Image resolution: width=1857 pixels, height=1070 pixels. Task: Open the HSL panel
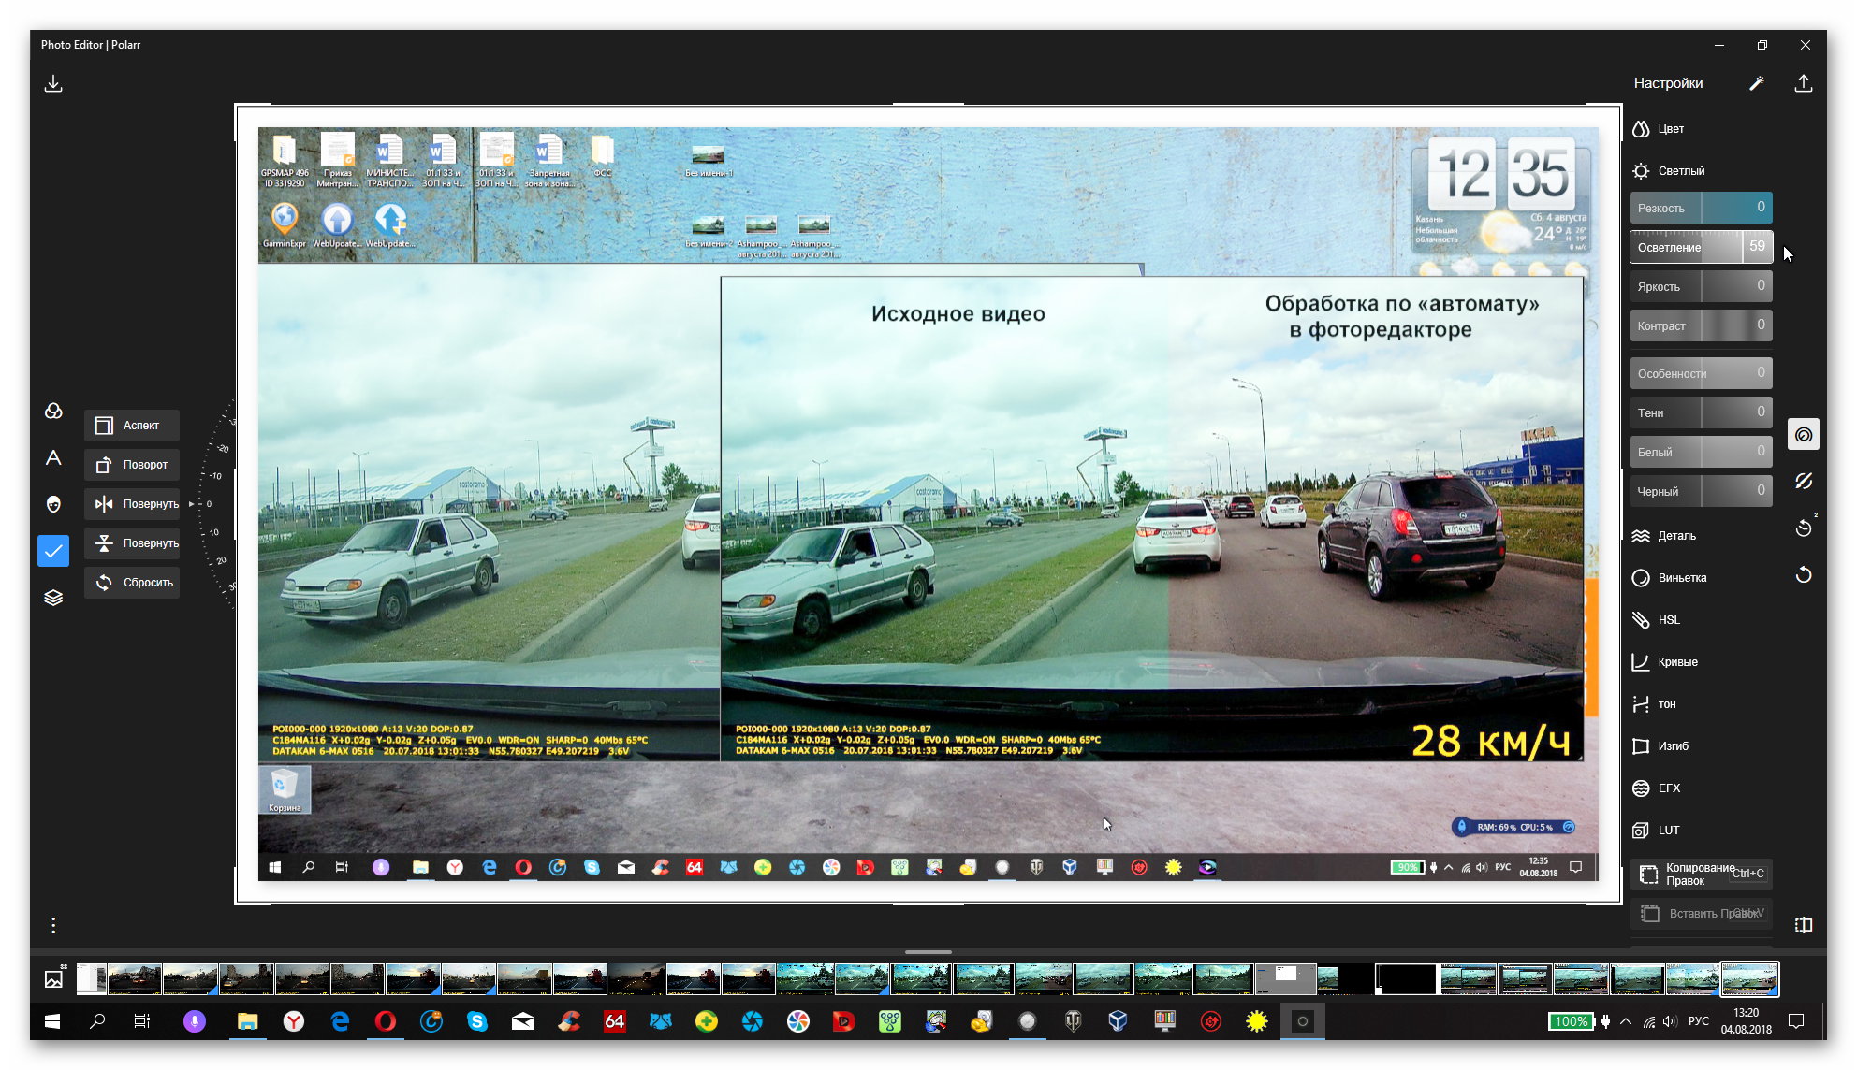pyautogui.click(x=1668, y=620)
